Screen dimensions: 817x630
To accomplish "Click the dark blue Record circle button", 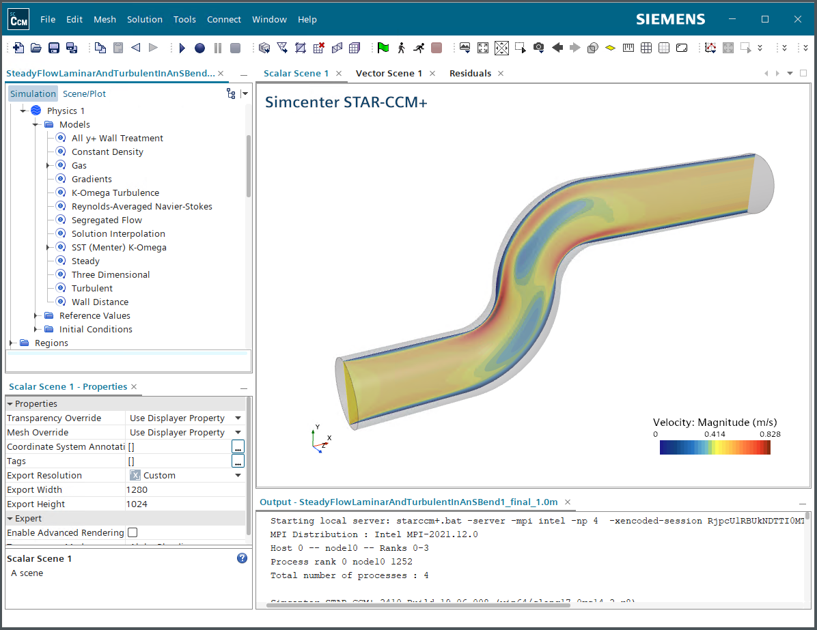I will pyautogui.click(x=199, y=48).
